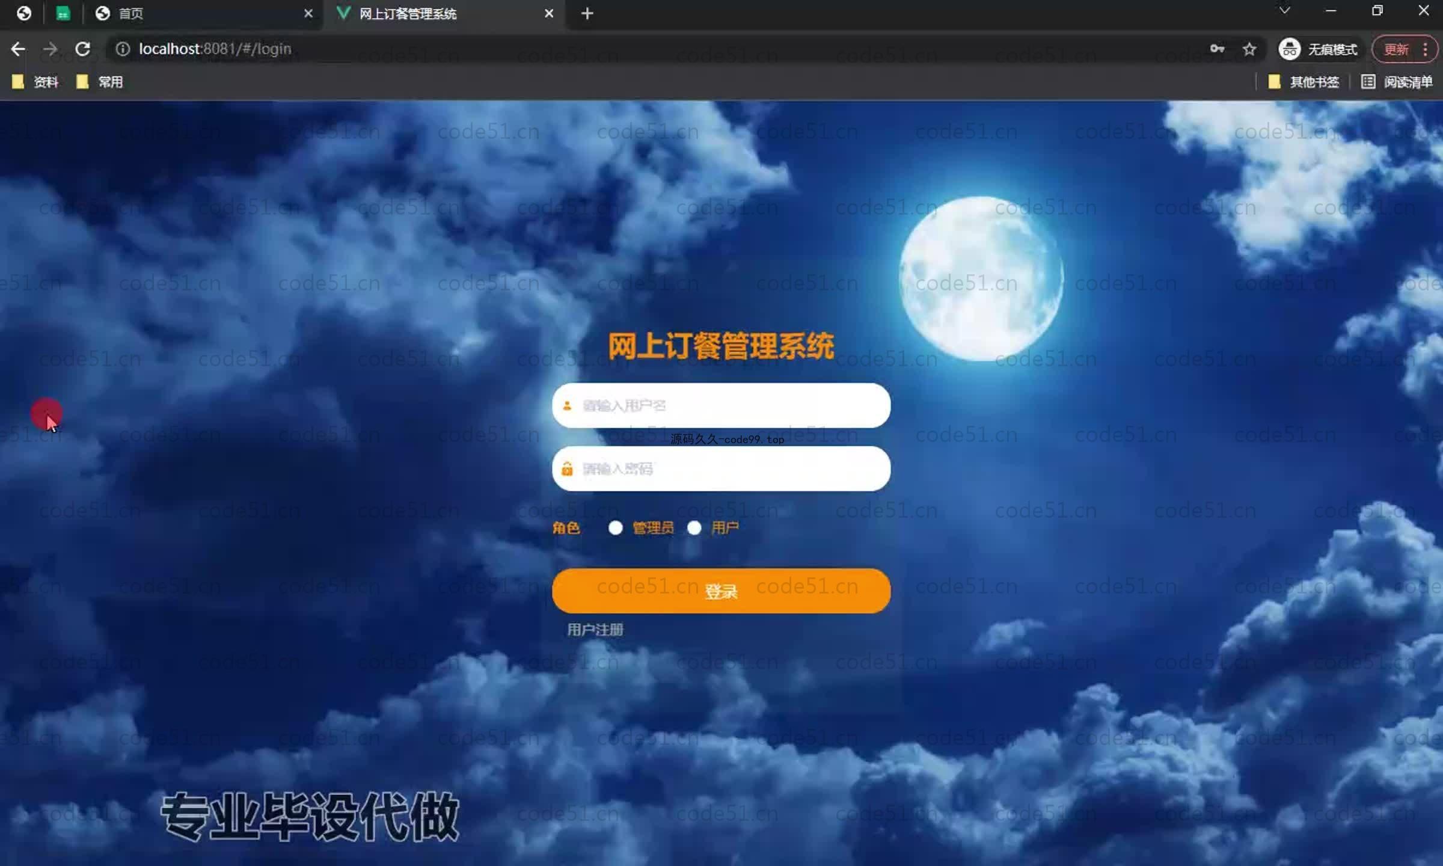Open the incognito 无痕模式 indicator
Image resolution: width=1443 pixels, height=866 pixels.
pos(1318,49)
